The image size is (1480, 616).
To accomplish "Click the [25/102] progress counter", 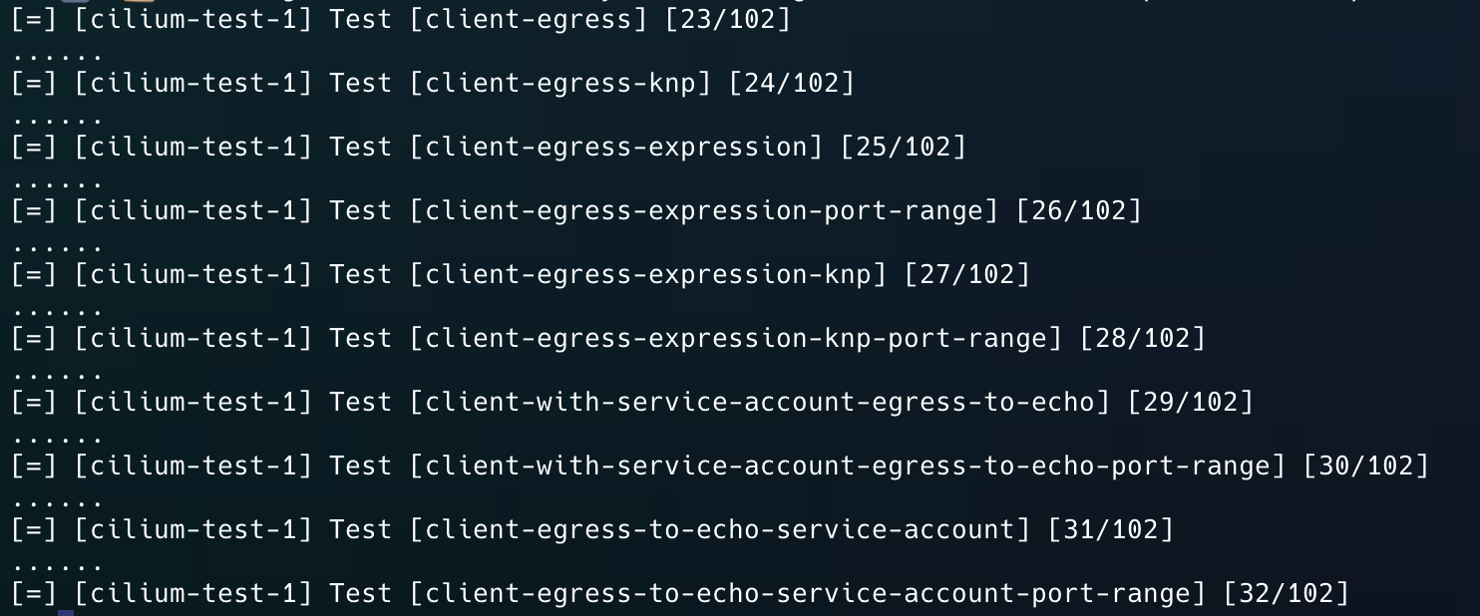I will pos(904,147).
